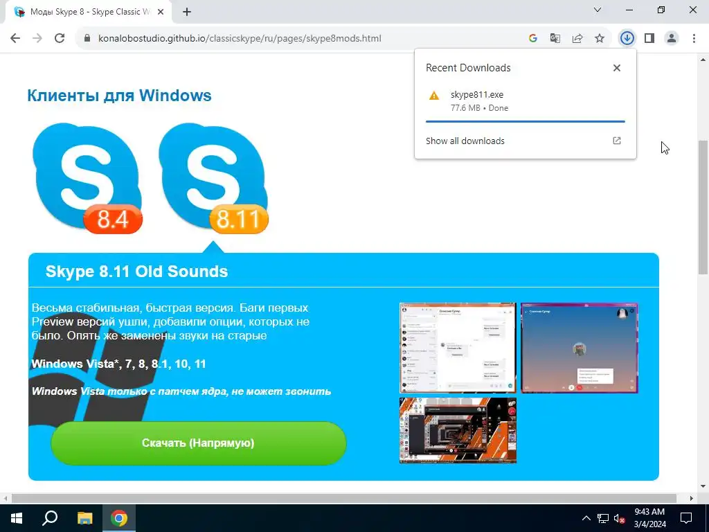Click Show all downloads link
The height and width of the screenshot is (532, 709).
pyautogui.click(x=465, y=141)
